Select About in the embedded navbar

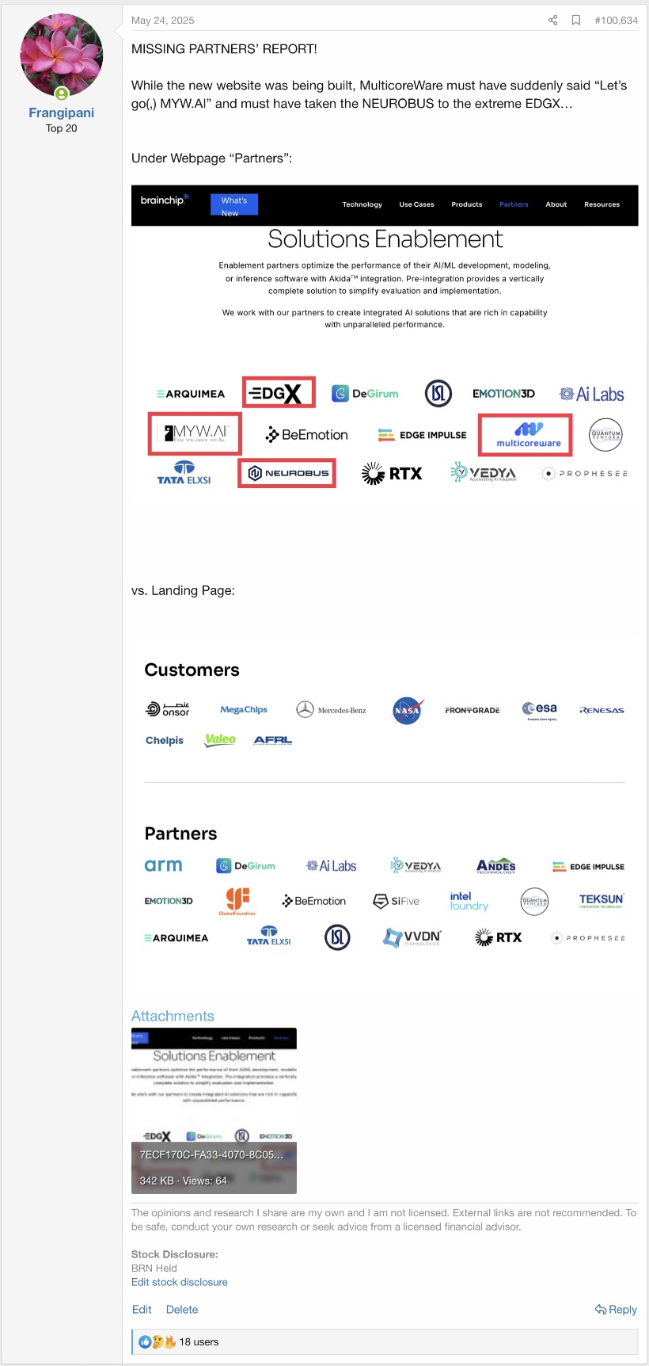pyautogui.click(x=556, y=204)
